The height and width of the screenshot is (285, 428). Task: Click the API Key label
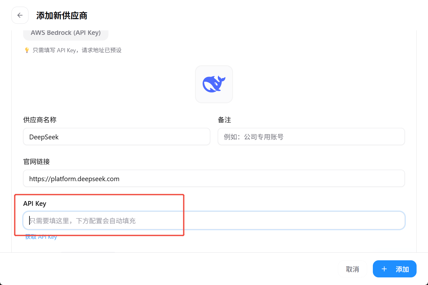35,204
